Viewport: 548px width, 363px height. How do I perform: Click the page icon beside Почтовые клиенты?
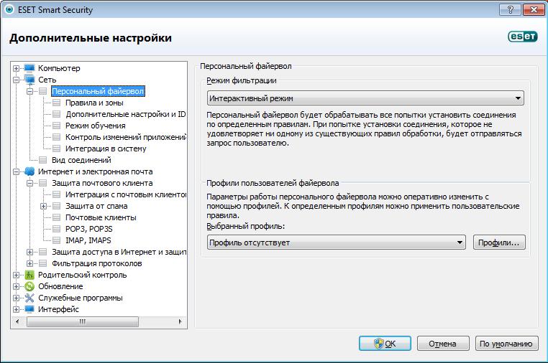pos(57,217)
